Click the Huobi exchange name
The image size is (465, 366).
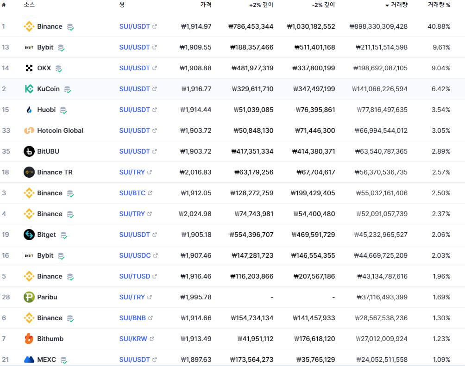click(x=47, y=110)
